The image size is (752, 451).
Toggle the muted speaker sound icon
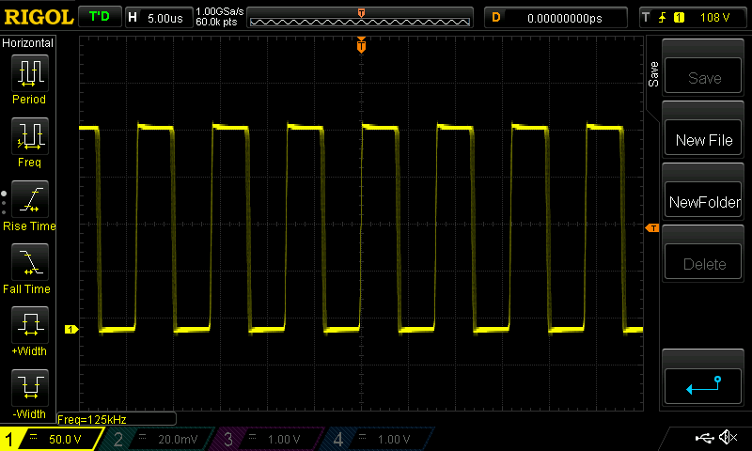pyautogui.click(x=728, y=437)
